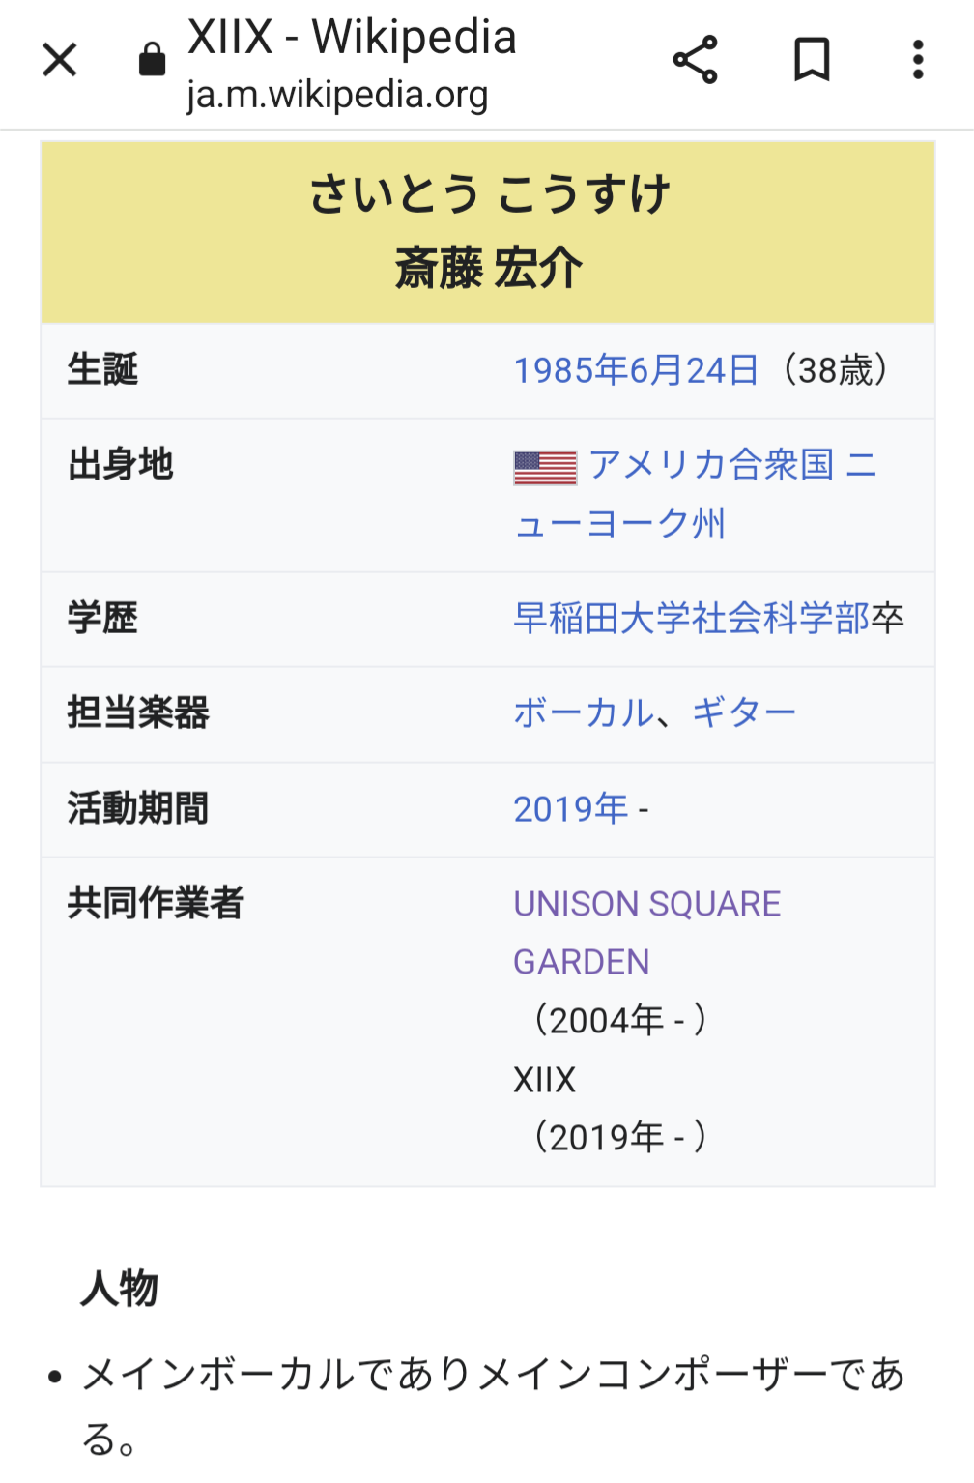This screenshot has height=1483, width=974.
Task: Open the 早稲田大学社会科学部 link
Action: (692, 619)
